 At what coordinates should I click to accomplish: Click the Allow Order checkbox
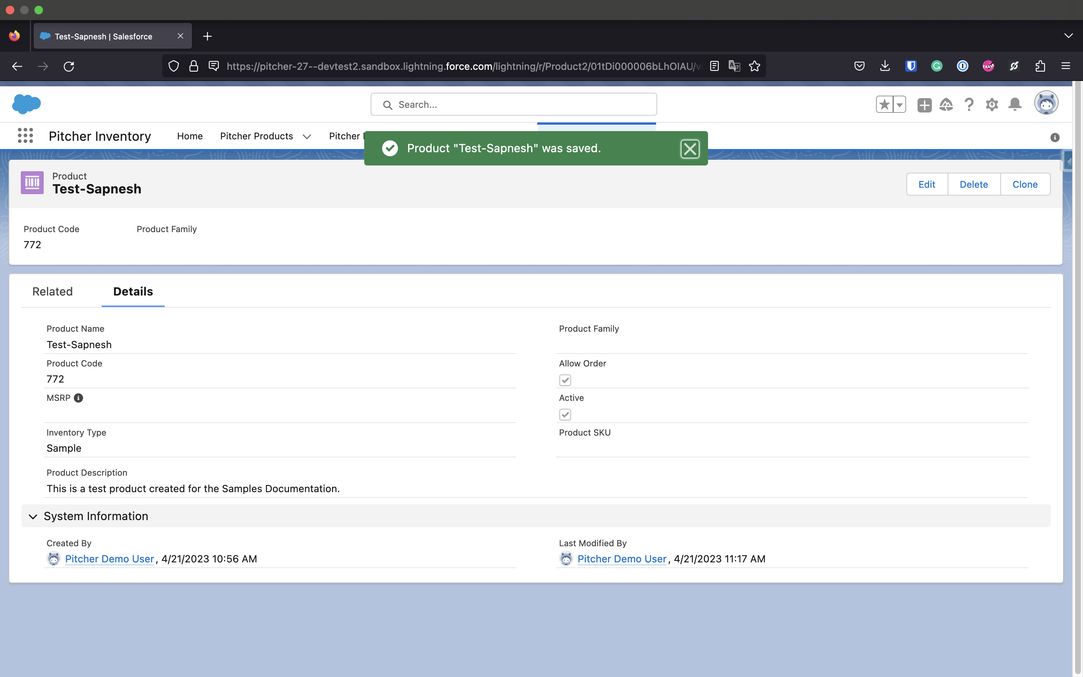pos(565,380)
